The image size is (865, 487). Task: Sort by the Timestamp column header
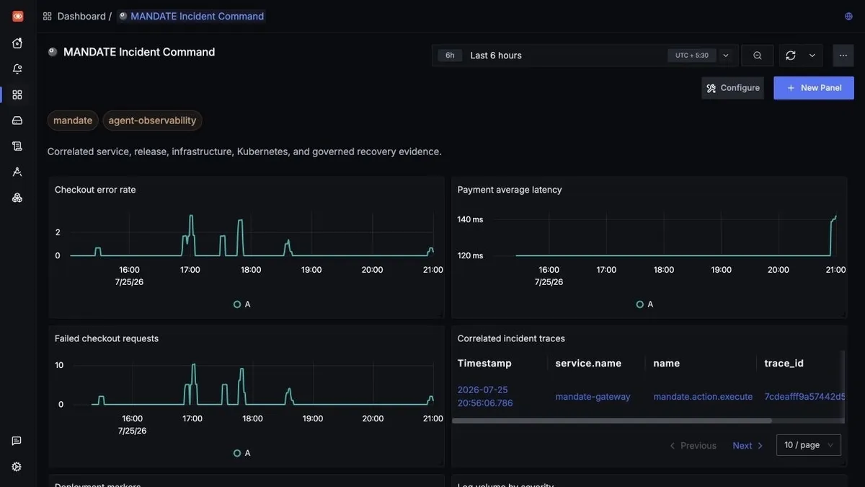(x=484, y=364)
